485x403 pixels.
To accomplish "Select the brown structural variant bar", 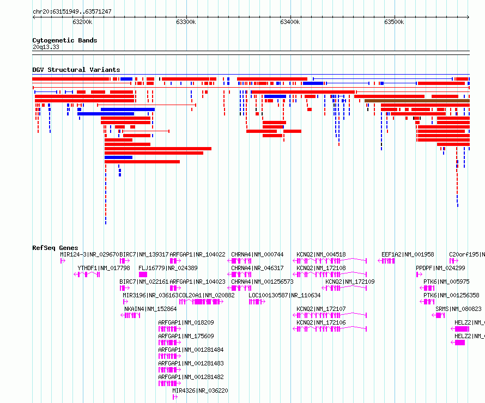I will click(417, 101).
